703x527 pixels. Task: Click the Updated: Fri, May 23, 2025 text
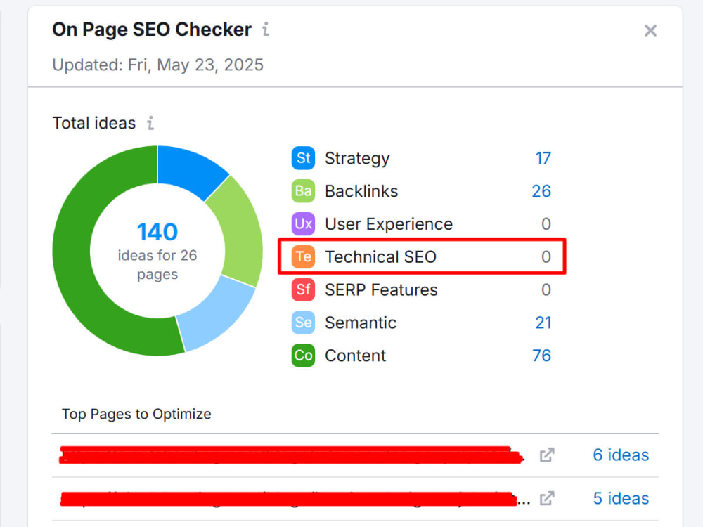(x=157, y=65)
